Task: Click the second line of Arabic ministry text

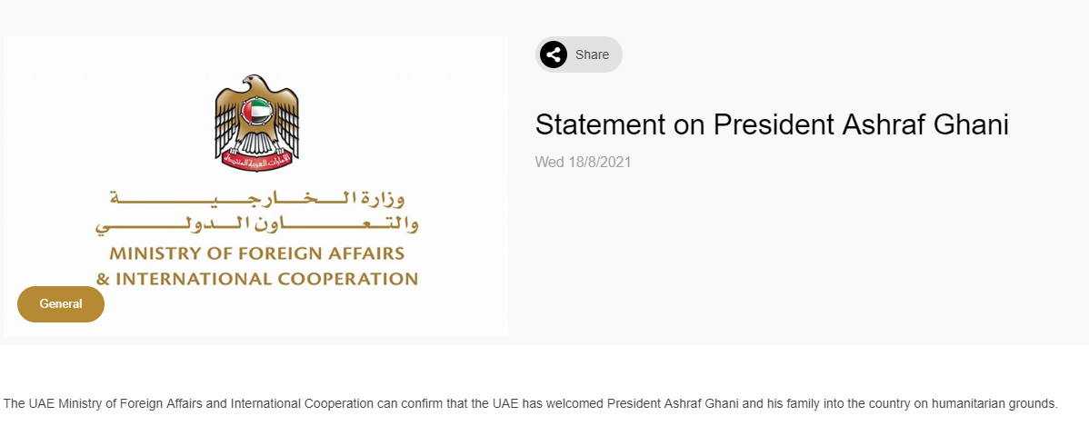Action: point(257,224)
